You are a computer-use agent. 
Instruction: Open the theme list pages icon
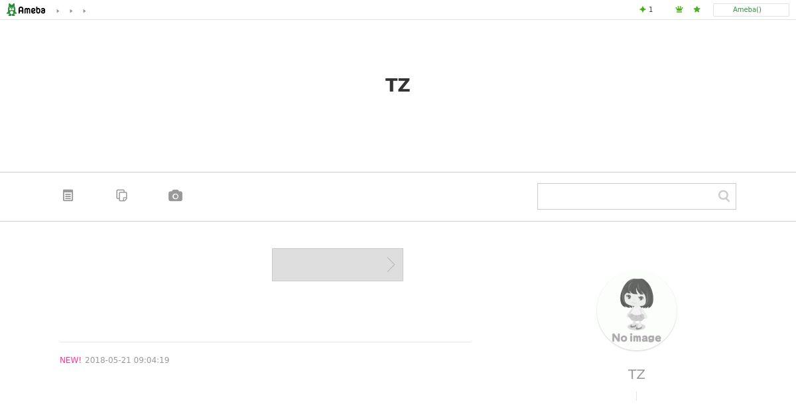pyautogui.click(x=121, y=195)
